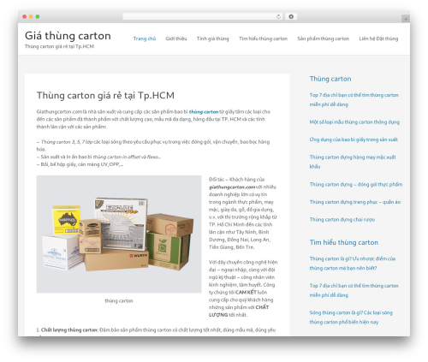Image resolution: width=428 pixels, height=362 pixels.
Task: Click the browser address bar
Action: (x=203, y=17)
